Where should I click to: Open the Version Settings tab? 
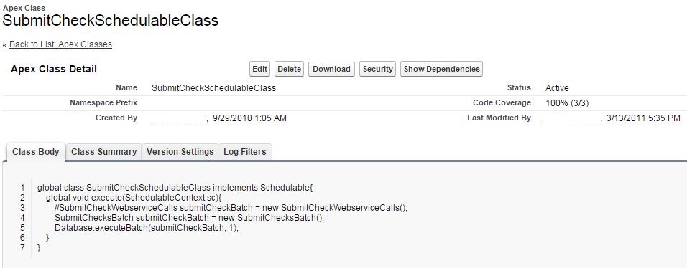coord(180,152)
